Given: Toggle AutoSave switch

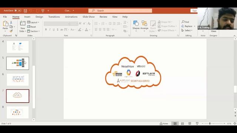Looking at the screenshot, I should tap(18, 11).
